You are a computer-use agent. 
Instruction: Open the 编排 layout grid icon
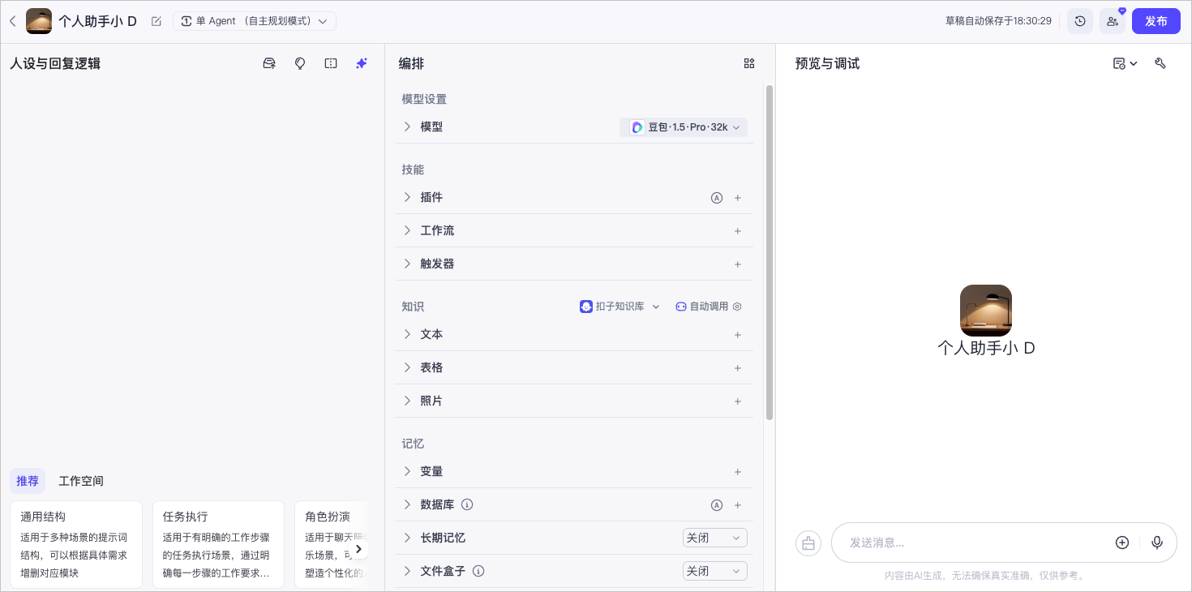pyautogui.click(x=749, y=63)
